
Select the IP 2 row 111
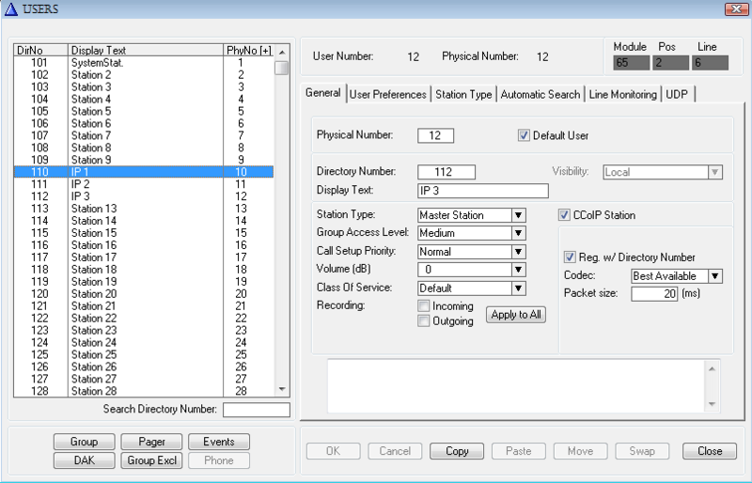pos(144,184)
